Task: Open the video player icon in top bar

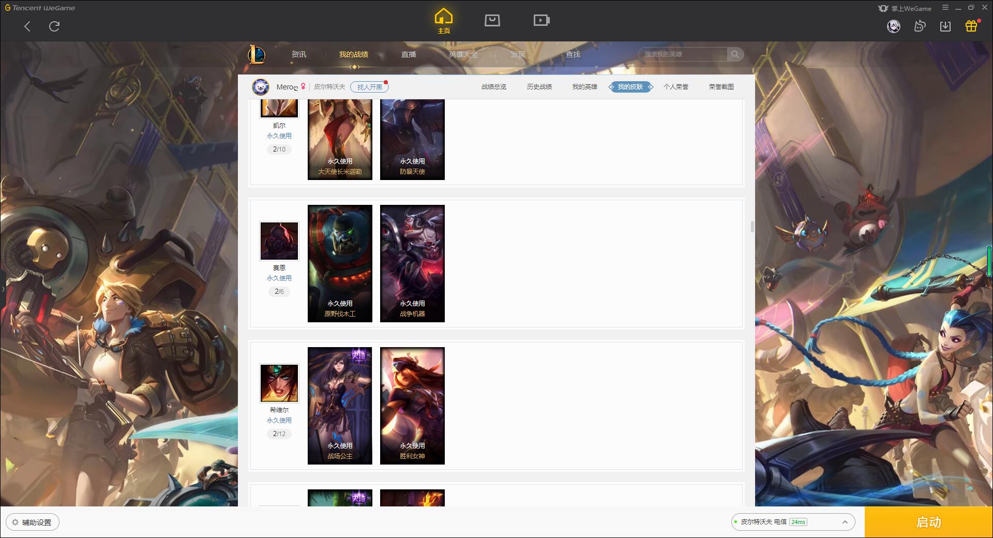Action: tap(541, 20)
